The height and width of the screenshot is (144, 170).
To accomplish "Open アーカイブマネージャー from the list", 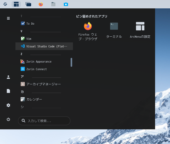I will tap(44, 84).
